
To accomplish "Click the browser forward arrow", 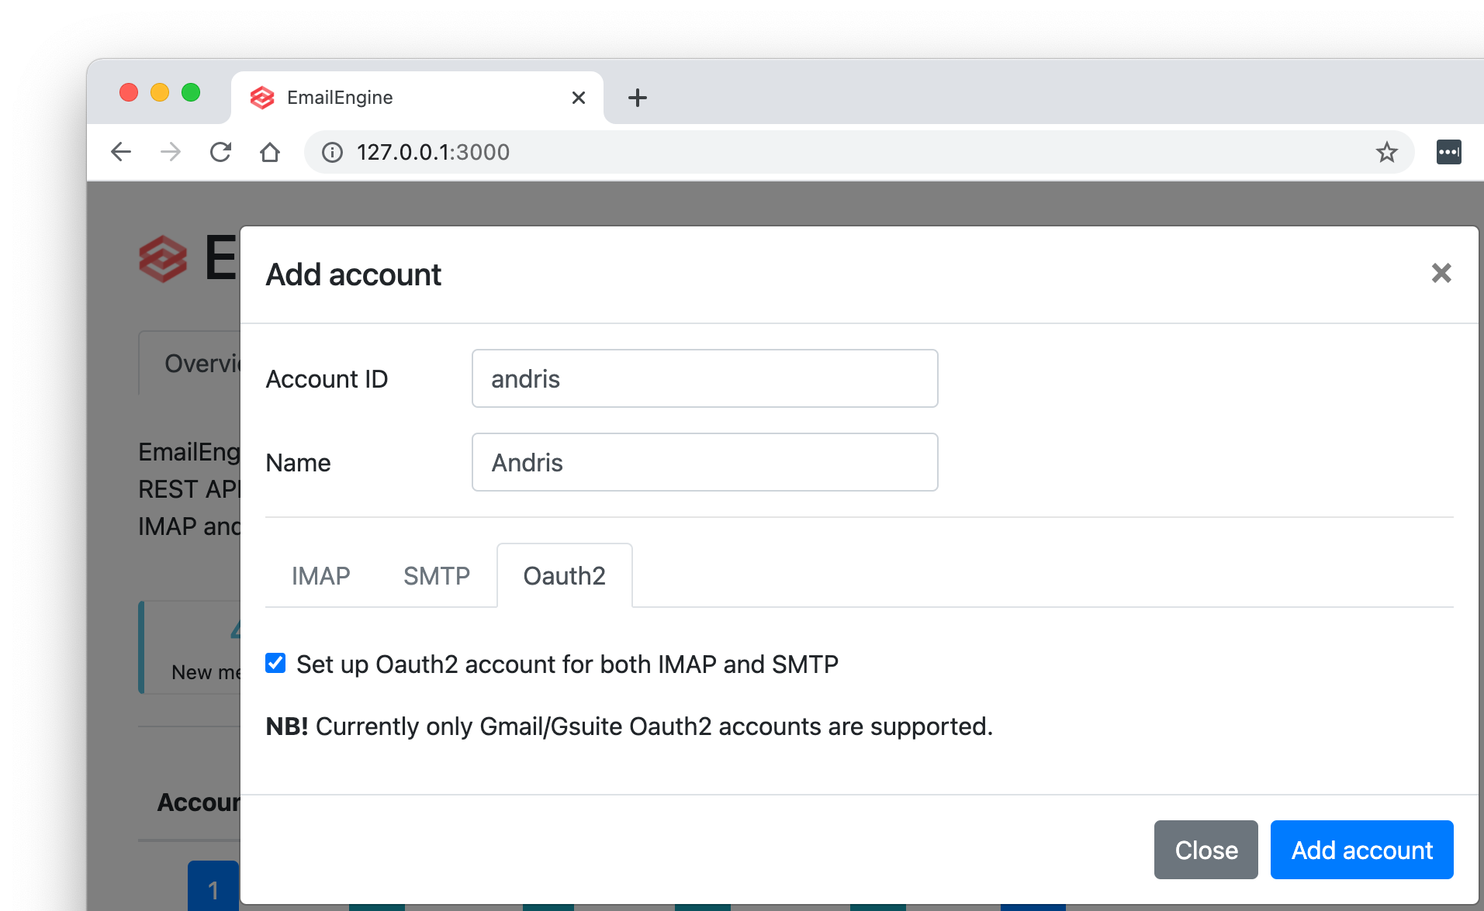I will click(x=171, y=152).
